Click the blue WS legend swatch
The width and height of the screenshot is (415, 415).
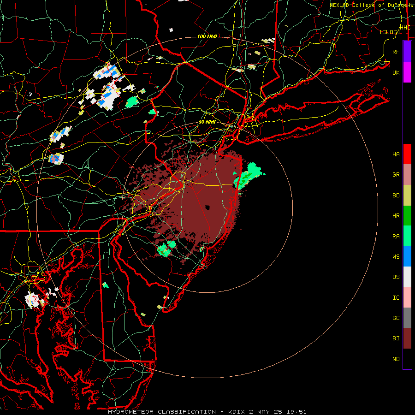(x=407, y=256)
